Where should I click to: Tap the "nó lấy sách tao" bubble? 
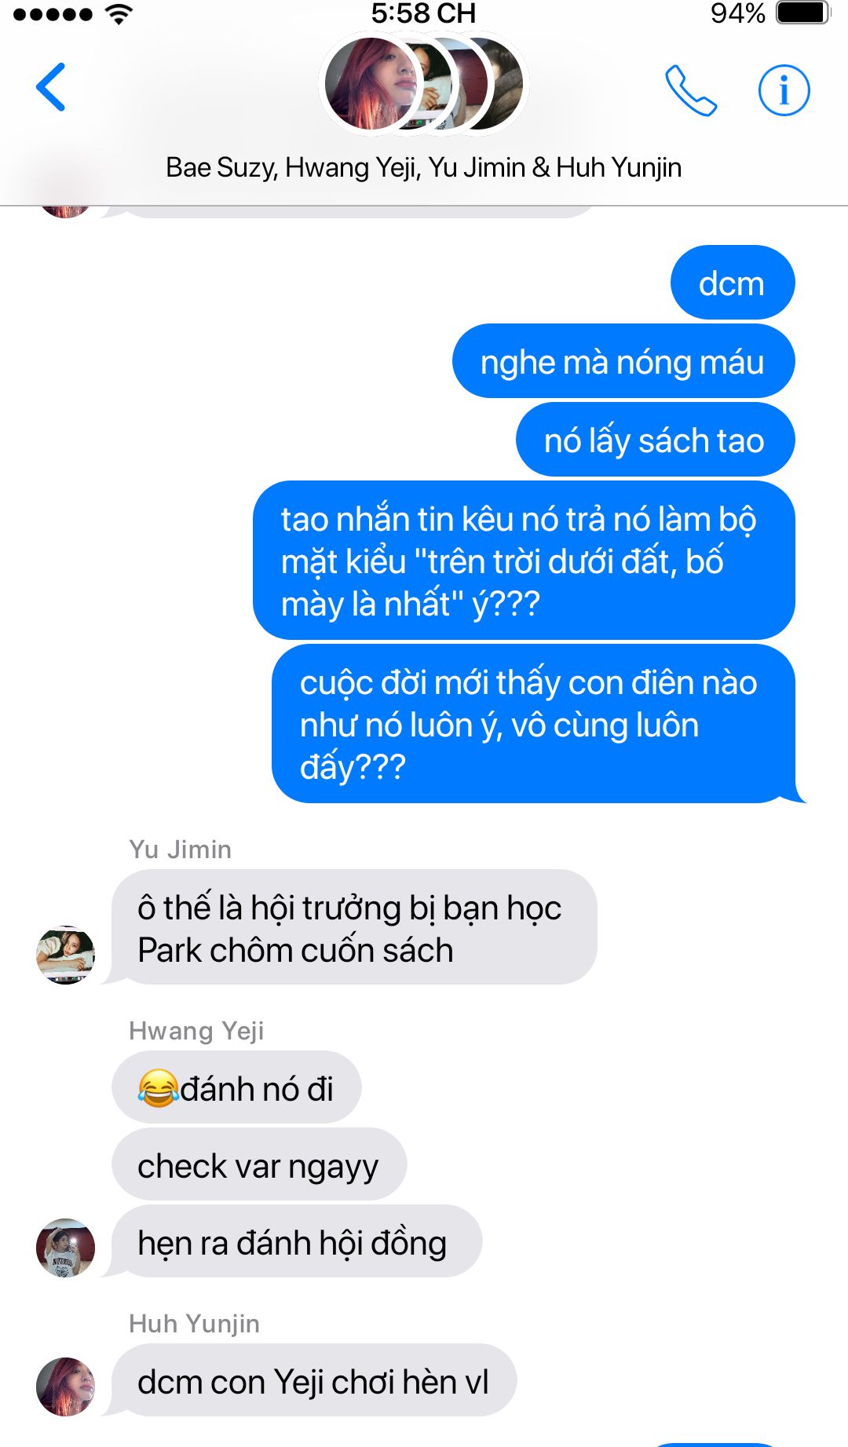click(655, 440)
